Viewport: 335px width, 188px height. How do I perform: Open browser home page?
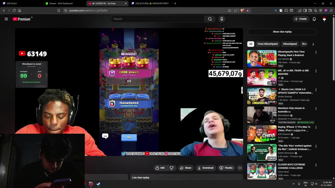click(19, 10)
